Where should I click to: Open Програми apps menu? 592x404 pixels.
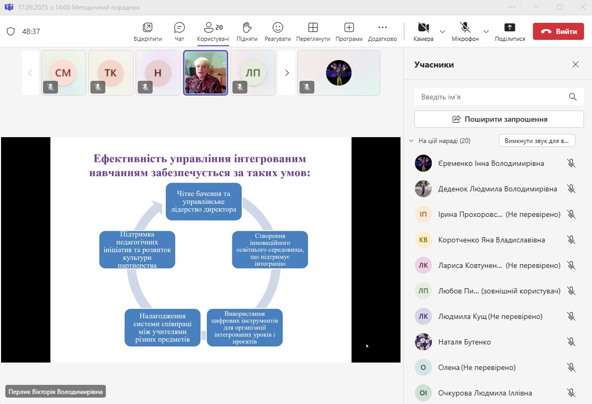tap(349, 32)
